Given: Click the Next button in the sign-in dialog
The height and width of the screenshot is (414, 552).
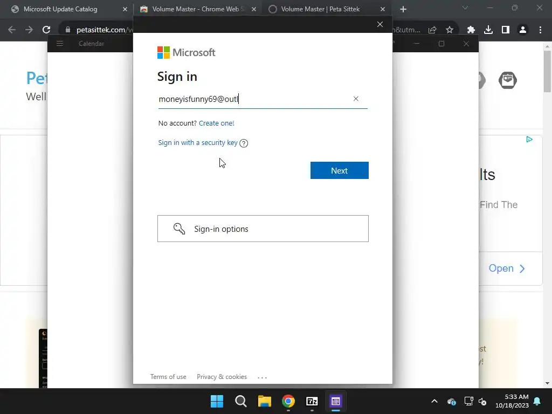Looking at the screenshot, I should 340,170.
